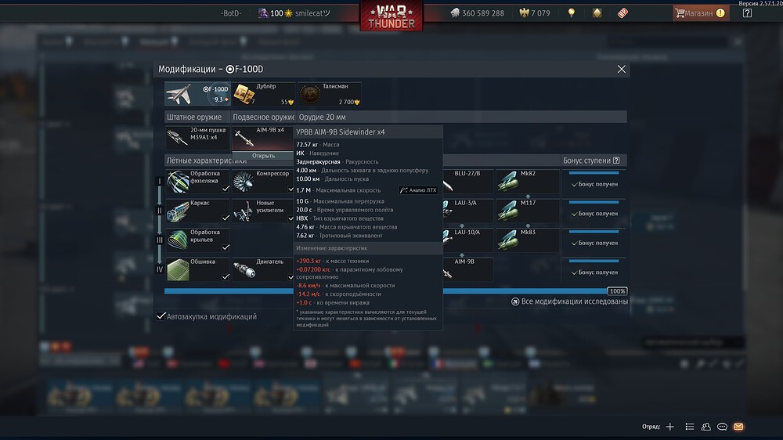This screenshot has height=440, width=783.
Task: Select the LAU-10/A rocket modification
Action: click(468, 240)
